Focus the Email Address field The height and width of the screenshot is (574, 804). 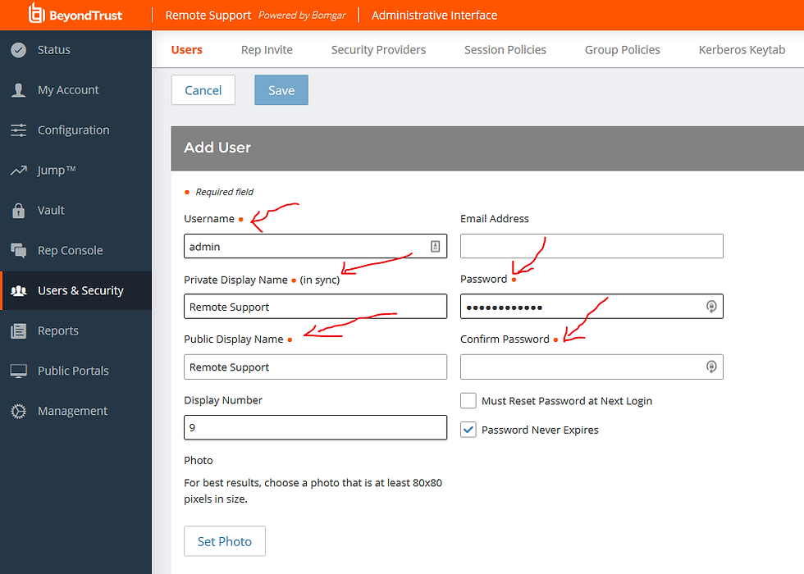592,247
